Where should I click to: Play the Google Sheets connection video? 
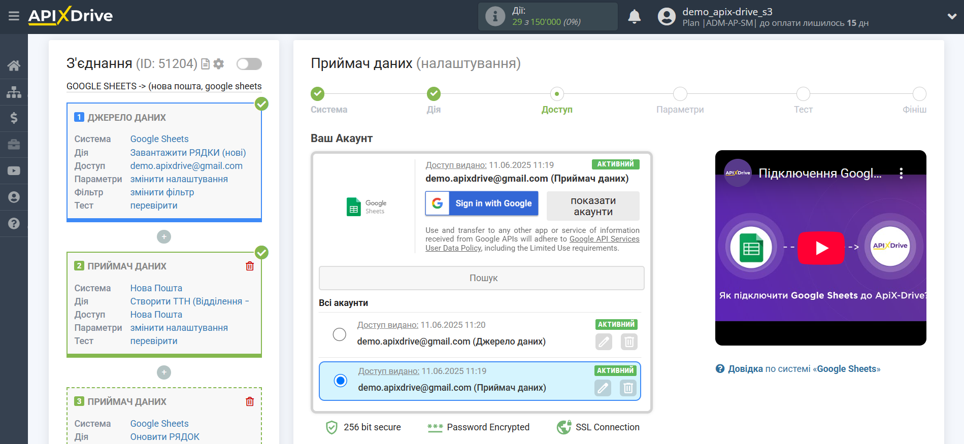click(x=821, y=248)
